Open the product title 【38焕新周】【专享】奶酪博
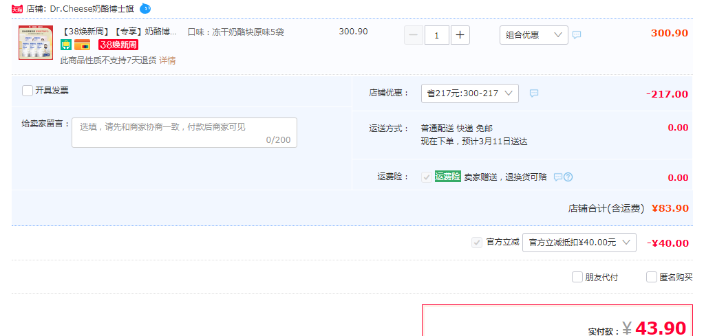The height and width of the screenshot is (336, 704). click(x=118, y=32)
